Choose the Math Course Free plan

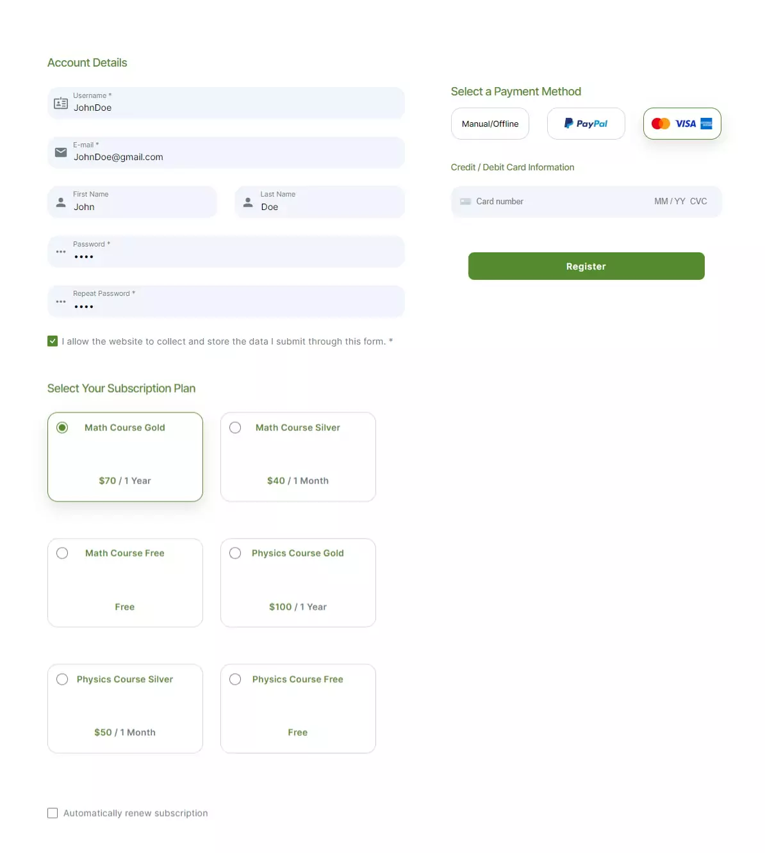click(x=125, y=583)
